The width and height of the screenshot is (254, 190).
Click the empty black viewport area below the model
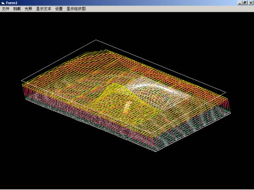point(127,171)
